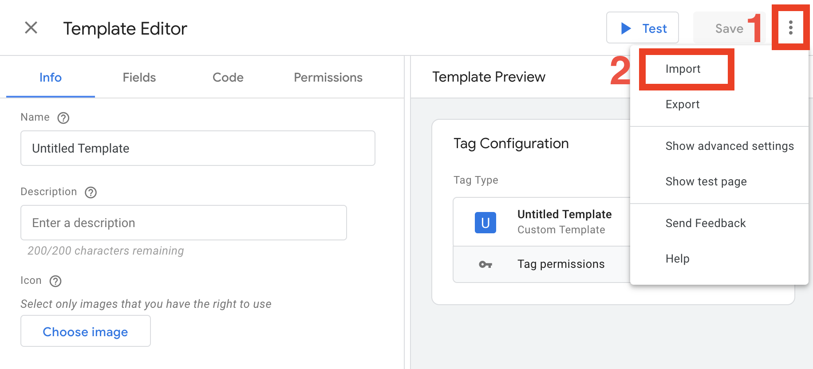813x369 pixels.
Task: Switch to the Info tab
Action: [51, 78]
